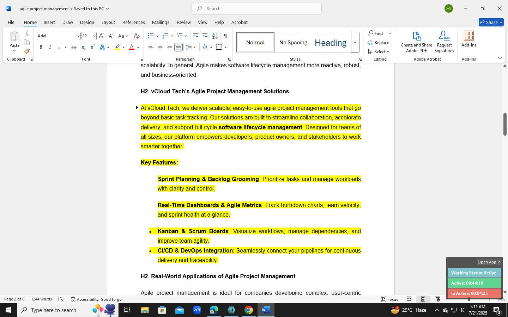Toggle Bold formatting
Image resolution: width=508 pixels, height=317 pixels.
pos(41,47)
